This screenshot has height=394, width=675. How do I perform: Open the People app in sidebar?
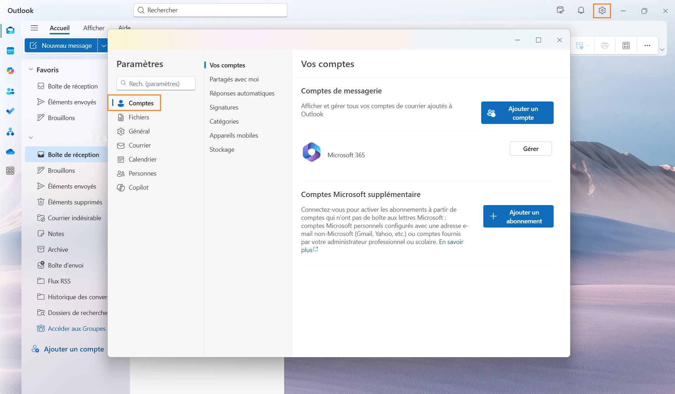(10, 91)
